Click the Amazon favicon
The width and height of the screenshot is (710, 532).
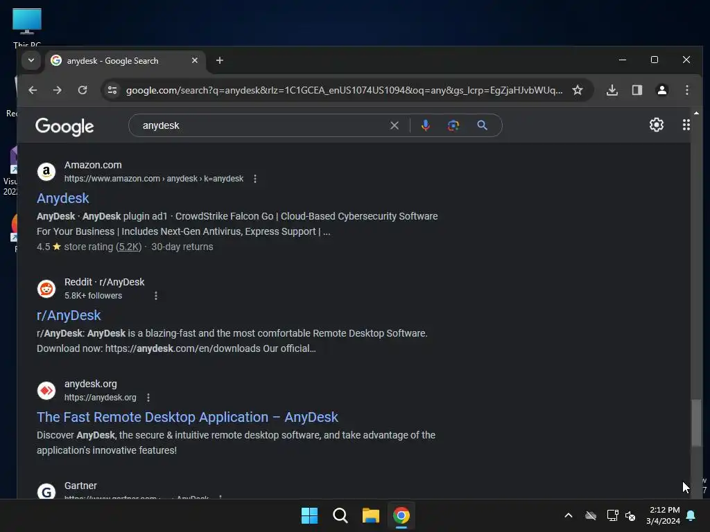pyautogui.click(x=46, y=172)
